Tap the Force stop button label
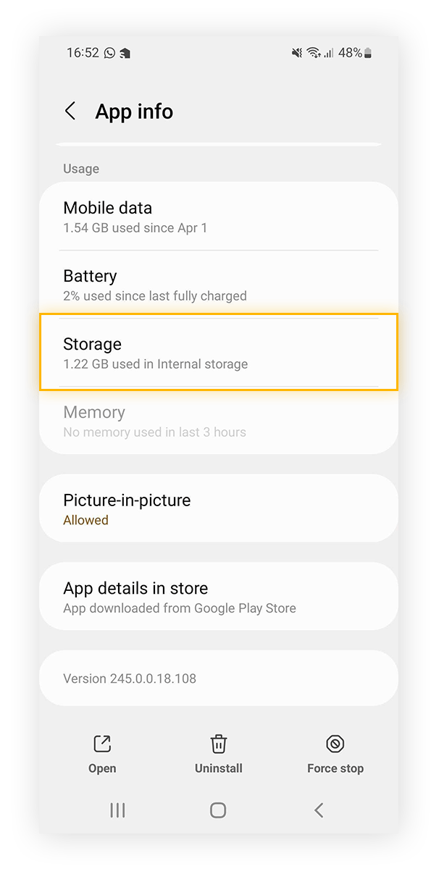 (335, 768)
